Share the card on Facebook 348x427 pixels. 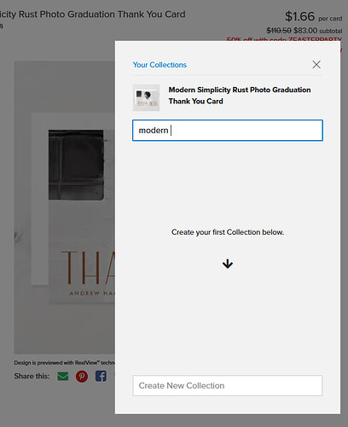[x=101, y=377]
